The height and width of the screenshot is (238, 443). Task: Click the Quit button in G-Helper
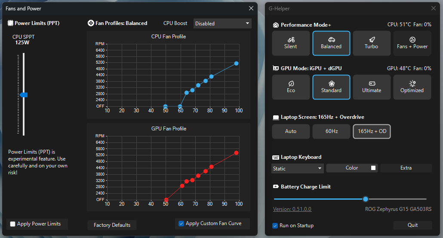coord(412,225)
